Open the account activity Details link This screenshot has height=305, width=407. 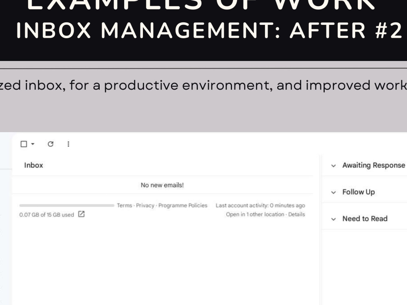297,214
